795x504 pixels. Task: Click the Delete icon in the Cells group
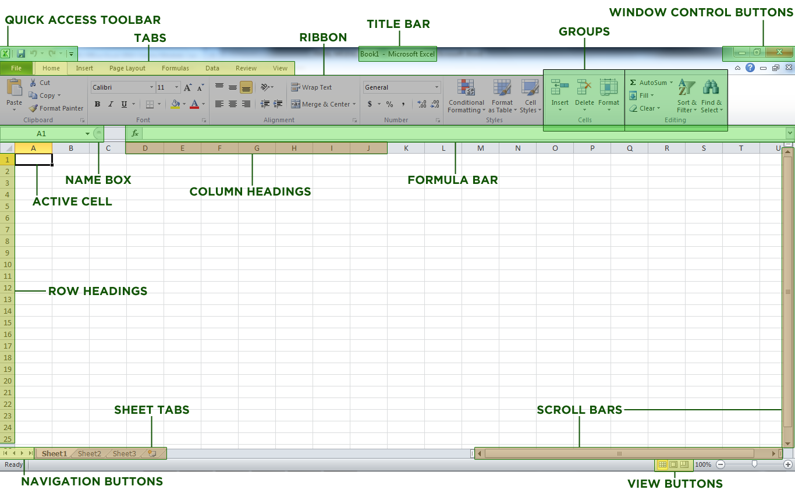tap(584, 90)
